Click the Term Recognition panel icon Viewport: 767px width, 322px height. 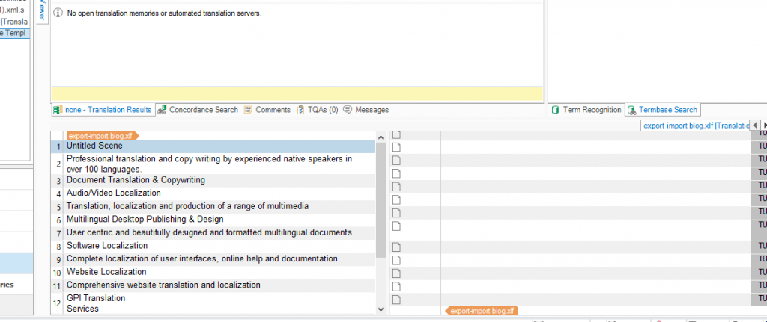pyautogui.click(x=555, y=110)
